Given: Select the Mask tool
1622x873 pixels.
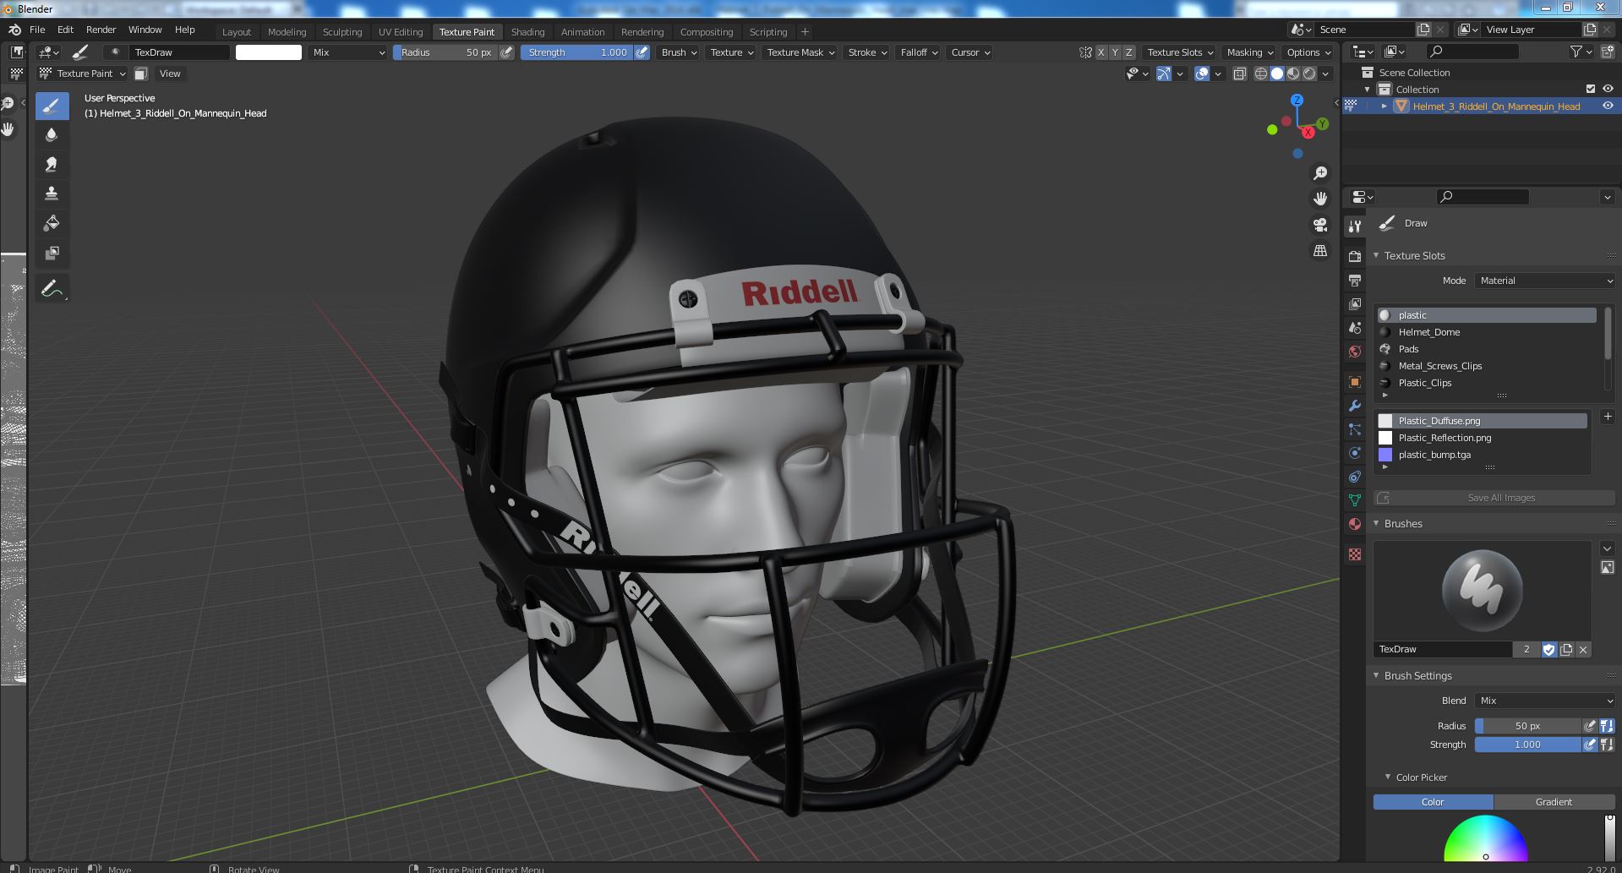Looking at the screenshot, I should click(x=52, y=253).
